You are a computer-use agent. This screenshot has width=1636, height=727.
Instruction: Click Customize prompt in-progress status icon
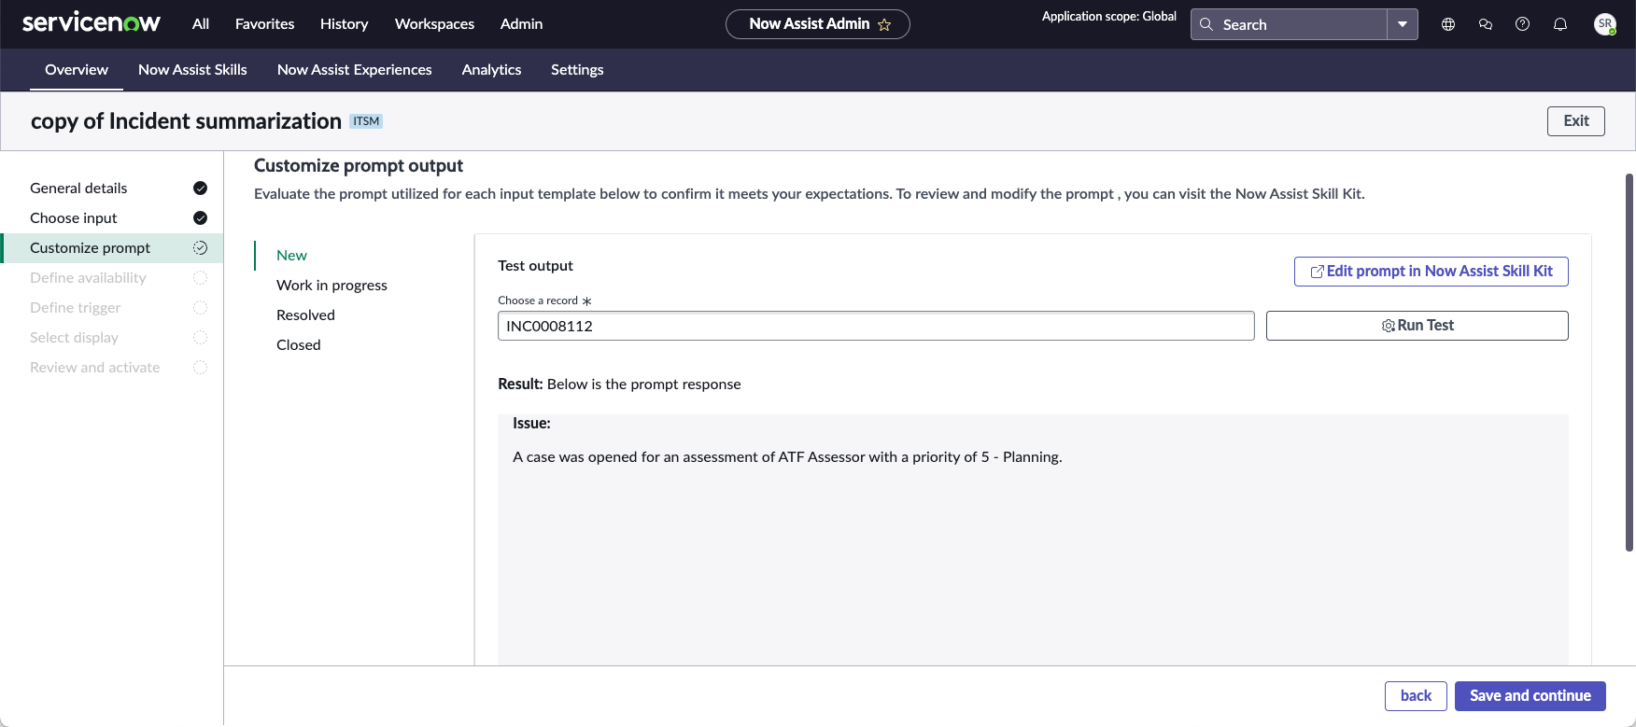tap(200, 248)
